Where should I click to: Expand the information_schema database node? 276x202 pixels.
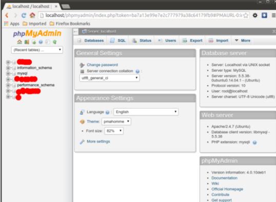[x=8, y=68]
